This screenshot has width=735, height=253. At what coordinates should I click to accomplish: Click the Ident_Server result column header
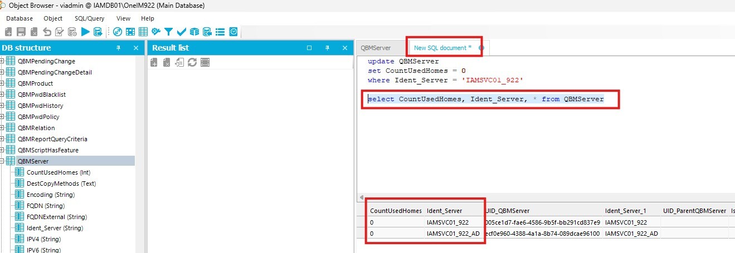(x=445, y=211)
